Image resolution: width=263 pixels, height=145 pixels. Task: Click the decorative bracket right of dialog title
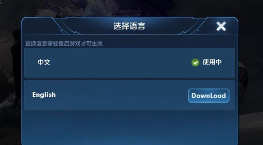click(x=191, y=26)
